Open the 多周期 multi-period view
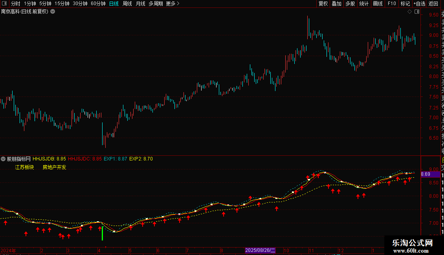444x255 pixels. point(156,4)
